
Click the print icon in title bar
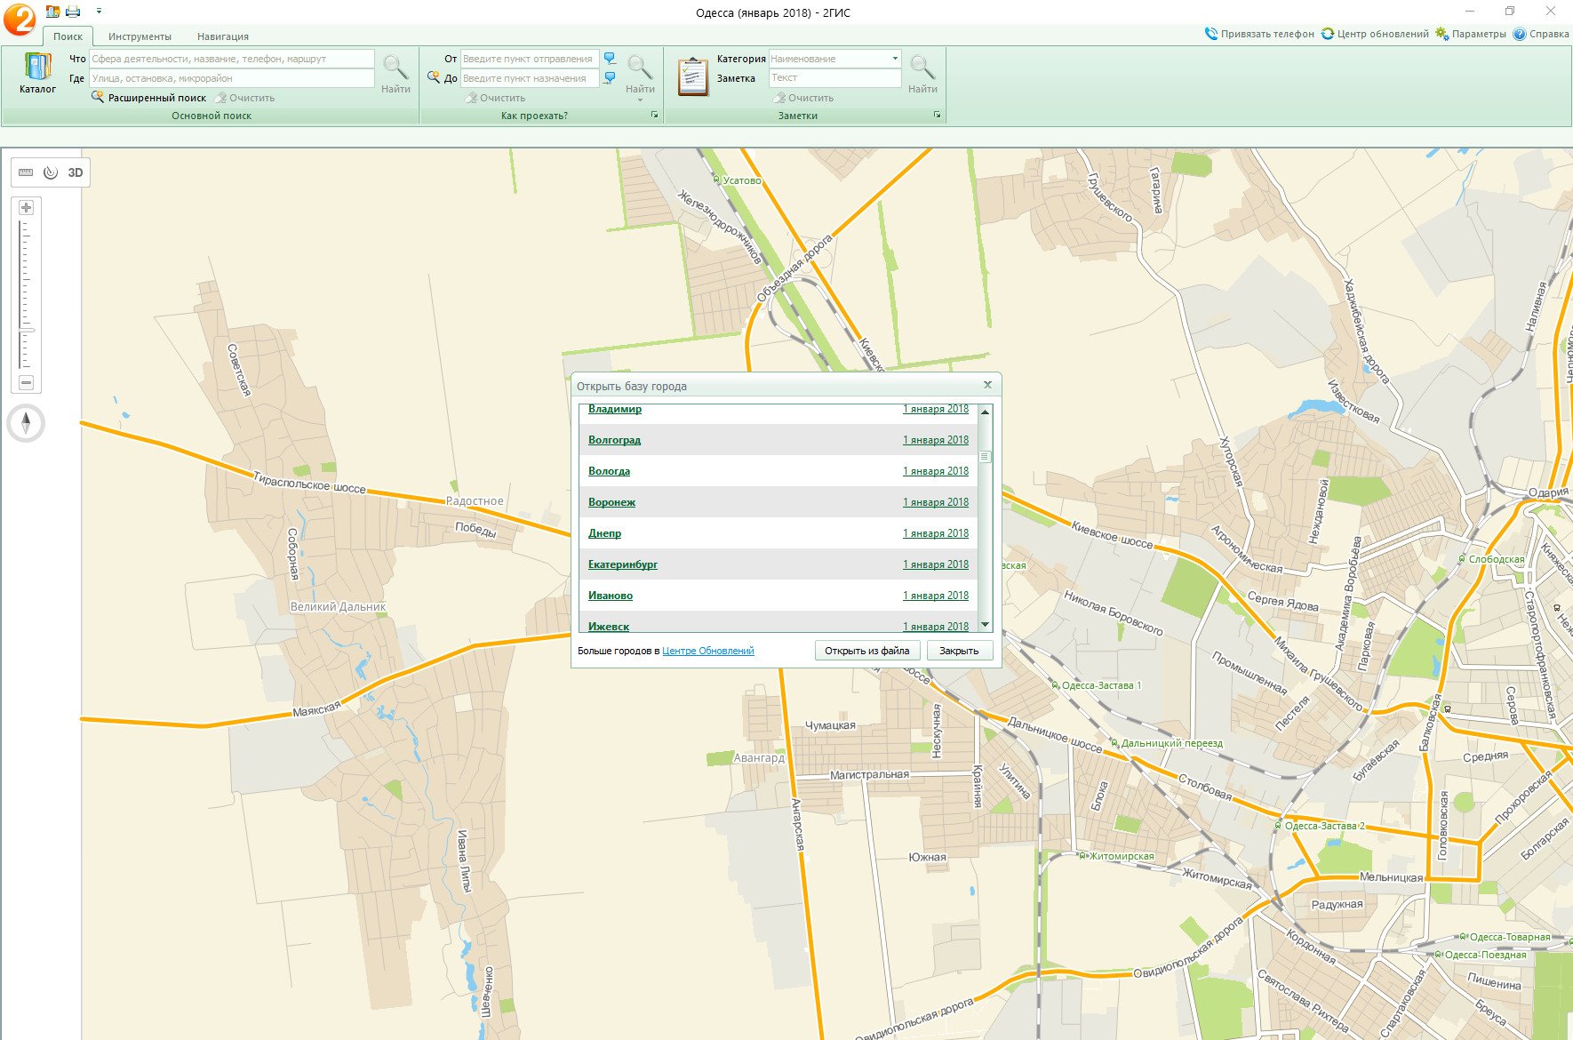[x=73, y=12]
